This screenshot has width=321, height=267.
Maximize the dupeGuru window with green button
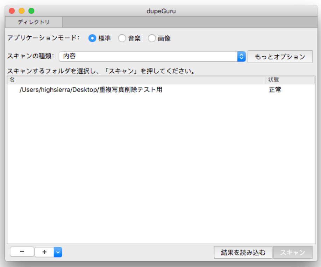pos(31,11)
